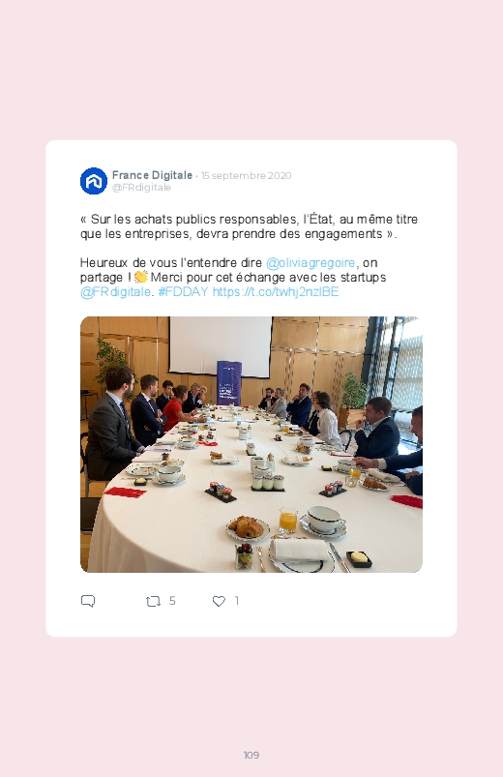Screen dimensions: 503x777
Task: Open the t.co/twhj2nzlBE short link
Action: (276, 292)
